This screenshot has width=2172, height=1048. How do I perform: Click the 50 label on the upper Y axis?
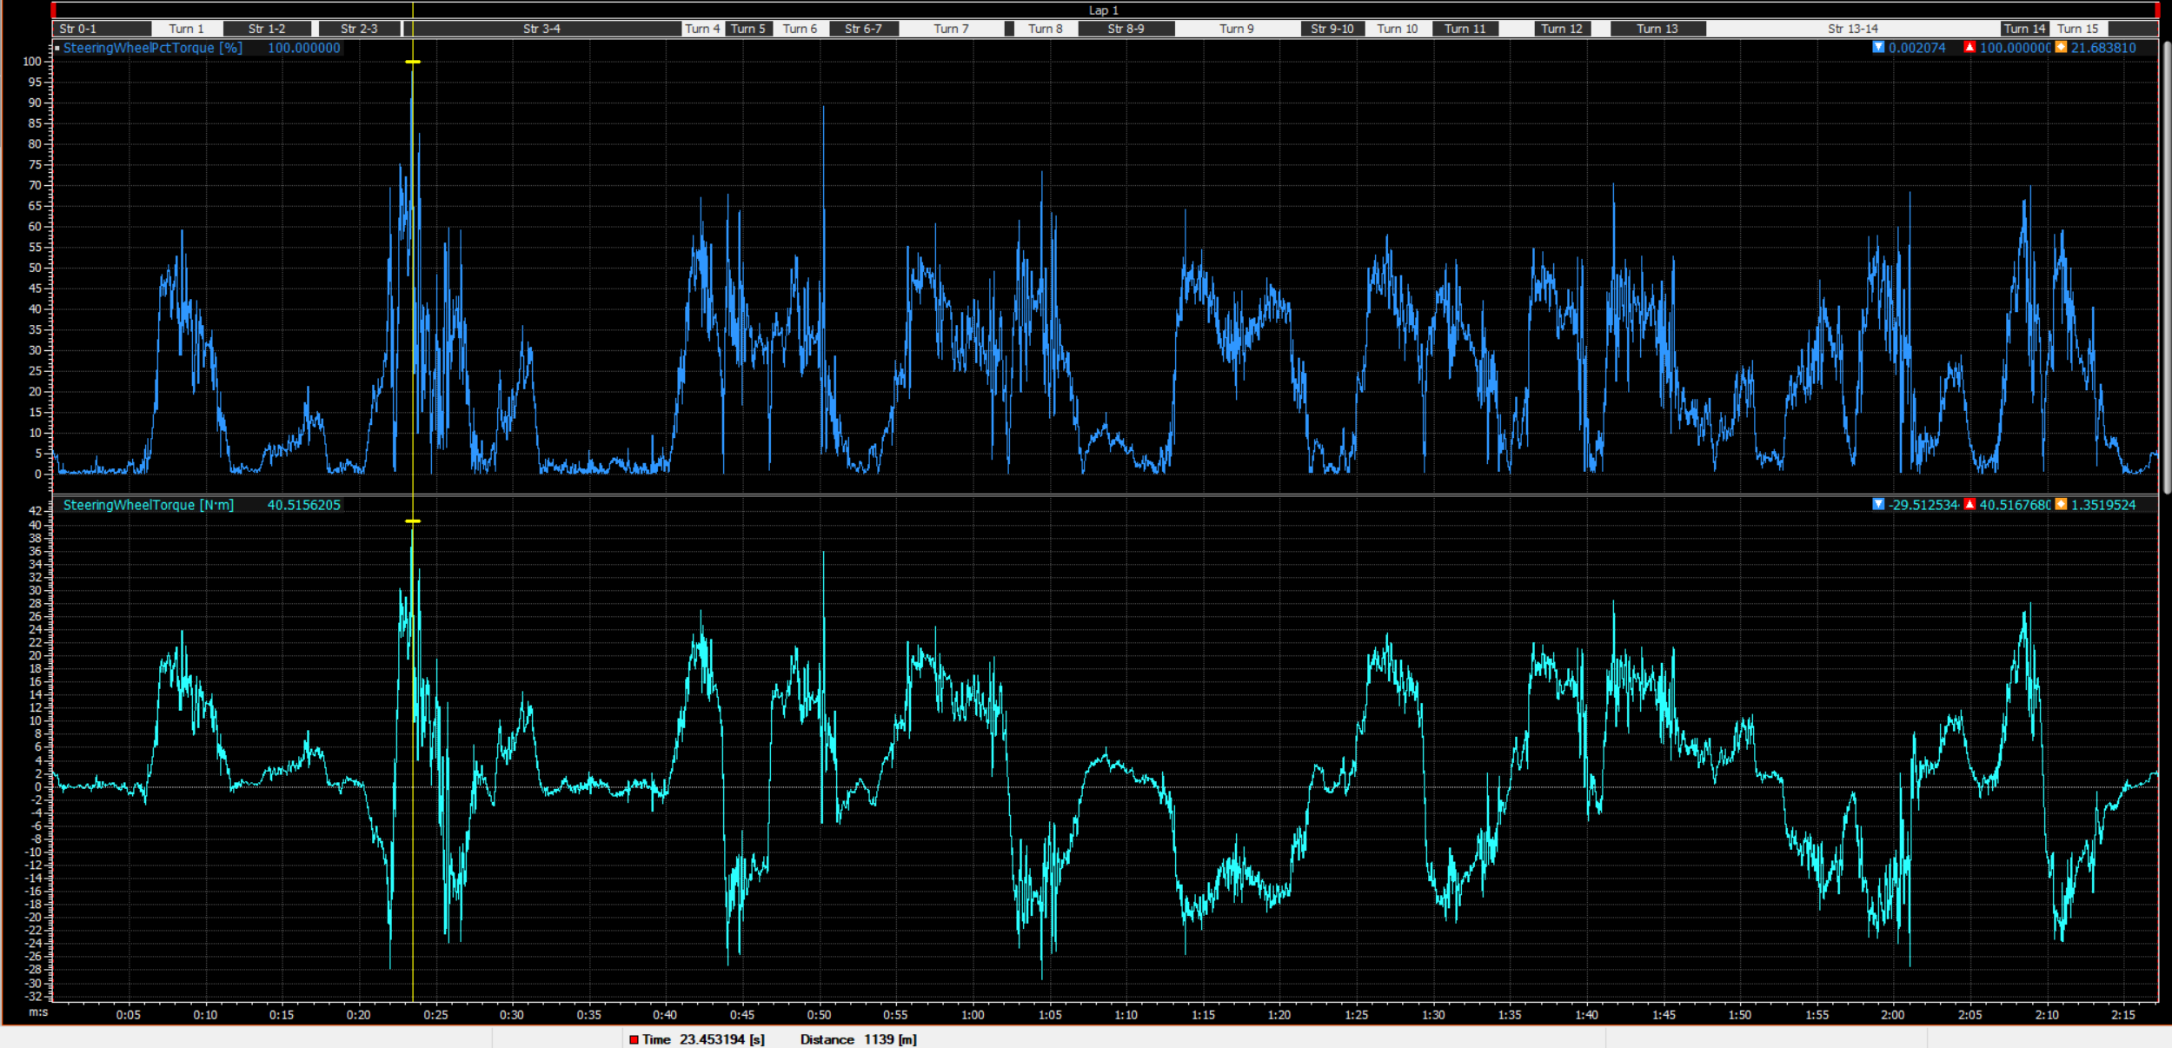click(x=35, y=268)
